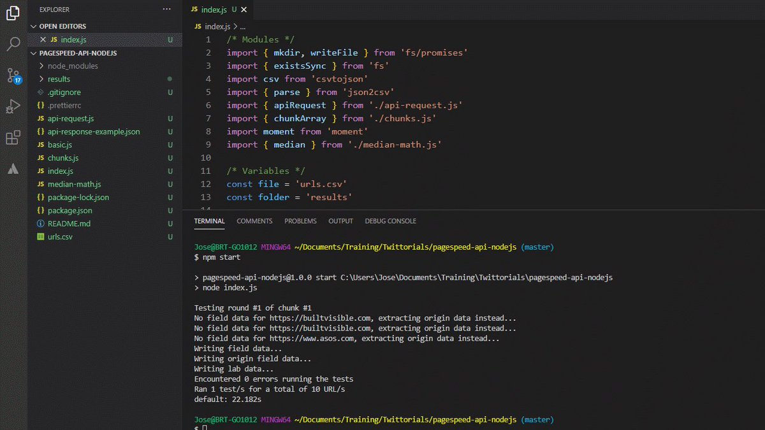Click the JS icon beside api-request.js
Screen dimensions: 765x430
pyautogui.click(x=41, y=118)
